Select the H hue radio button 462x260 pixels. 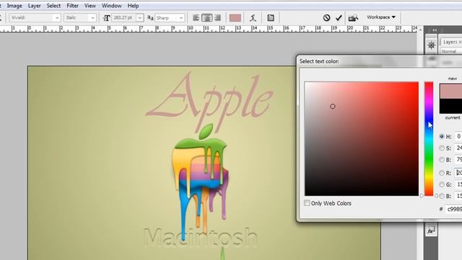pos(441,136)
